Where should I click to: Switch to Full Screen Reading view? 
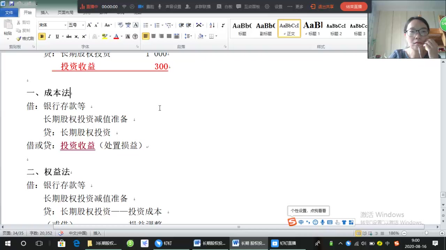(364, 233)
